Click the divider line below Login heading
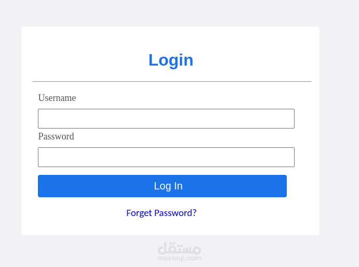Screen dimensions: 359x267 tap(172, 82)
